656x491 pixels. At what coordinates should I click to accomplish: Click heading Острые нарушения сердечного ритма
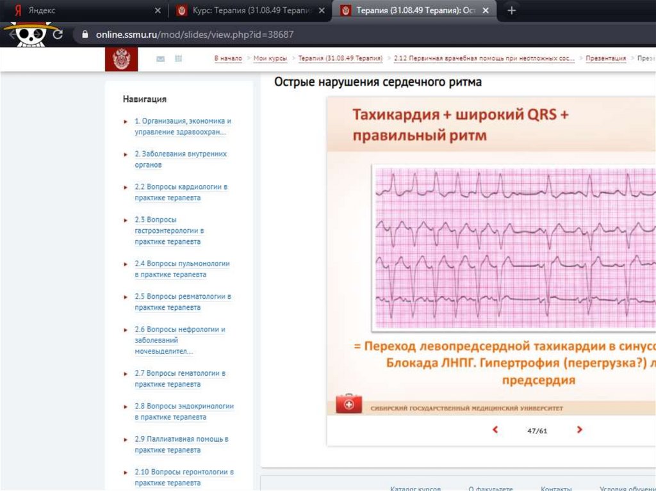pyautogui.click(x=378, y=81)
